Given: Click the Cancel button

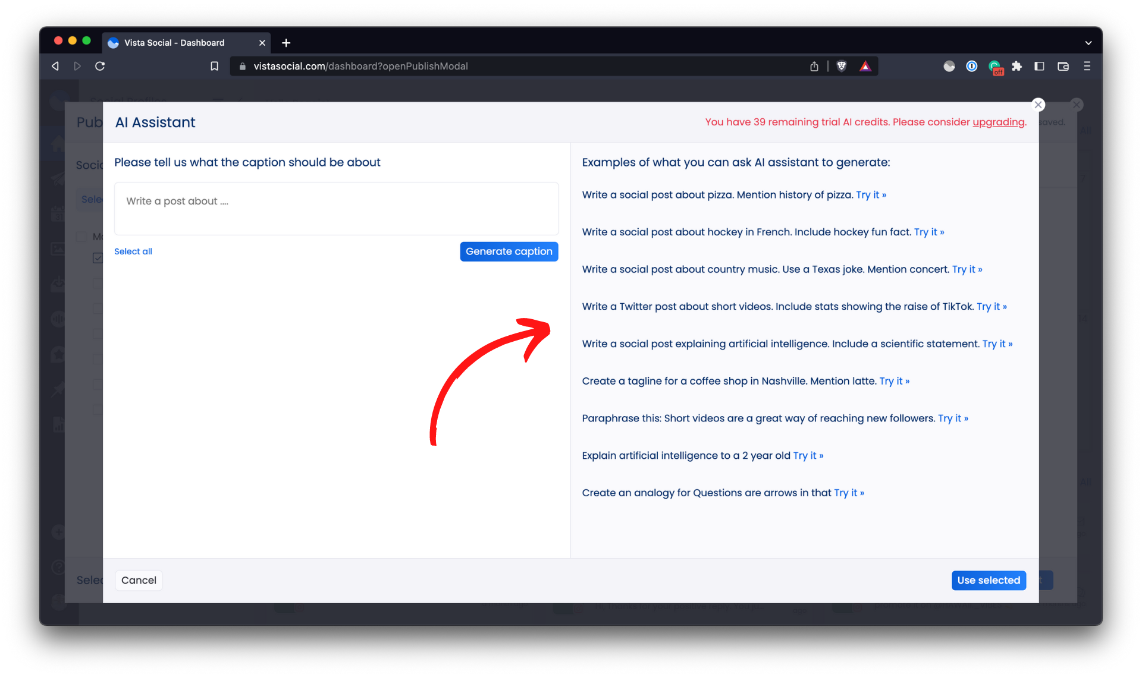Looking at the screenshot, I should click(x=139, y=580).
